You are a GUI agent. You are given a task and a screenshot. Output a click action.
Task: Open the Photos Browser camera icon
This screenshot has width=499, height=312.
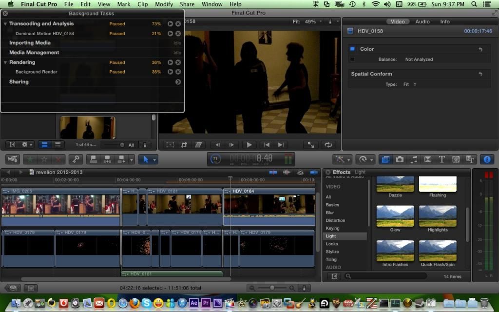click(400, 159)
